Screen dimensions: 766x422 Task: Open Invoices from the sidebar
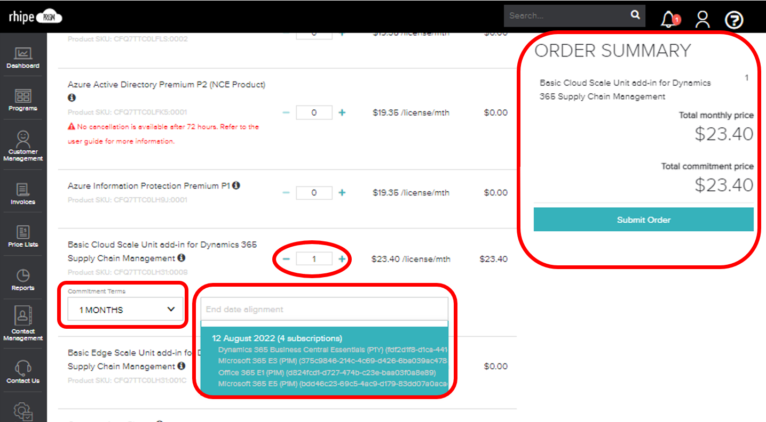coord(23,193)
